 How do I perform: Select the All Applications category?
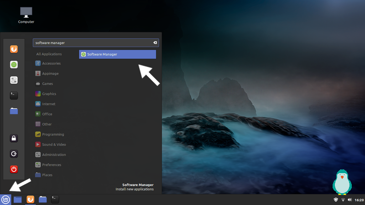(x=49, y=54)
